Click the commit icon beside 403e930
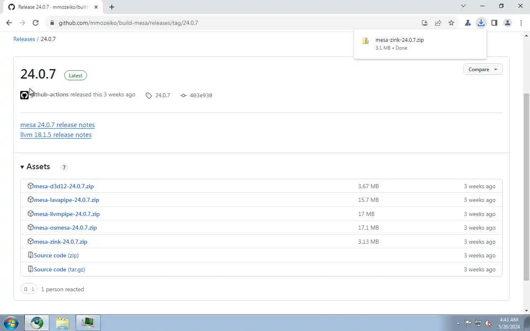Screen dimensions: 530x331 coord(183,96)
